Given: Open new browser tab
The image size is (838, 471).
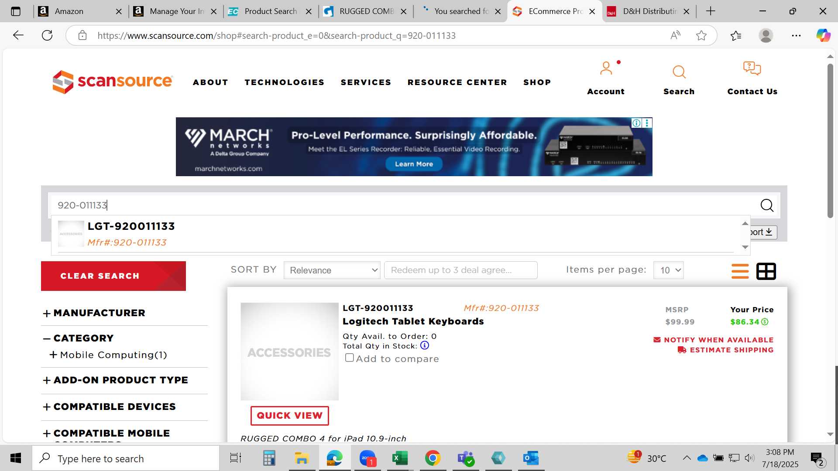Looking at the screenshot, I should pyautogui.click(x=711, y=11).
